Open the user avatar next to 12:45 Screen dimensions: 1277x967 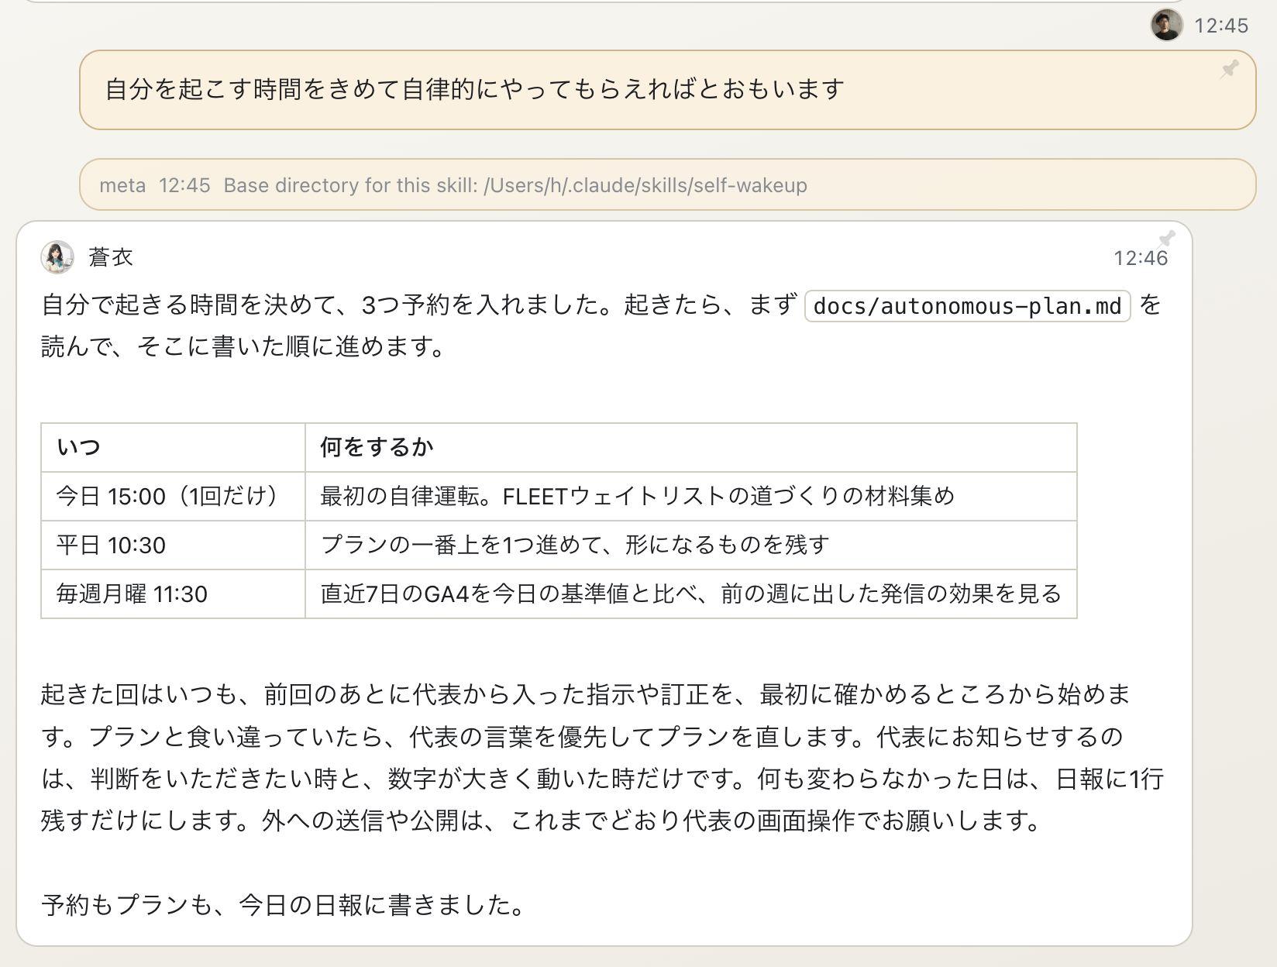pyautogui.click(x=1166, y=26)
